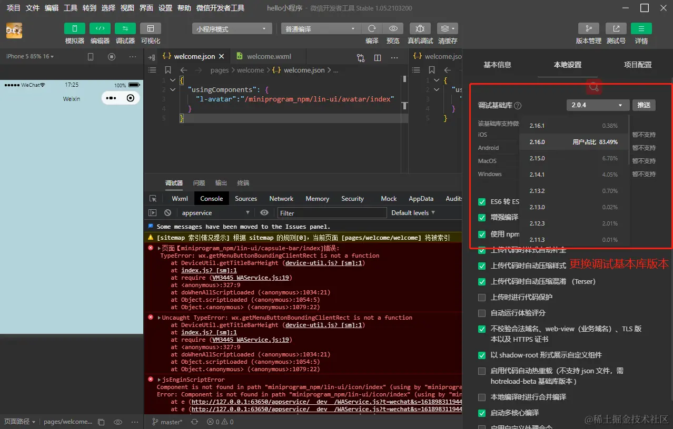Open the 调试基础库 2.0.4 version dropdown
Screen dimensions: 673x429
(x=598, y=105)
